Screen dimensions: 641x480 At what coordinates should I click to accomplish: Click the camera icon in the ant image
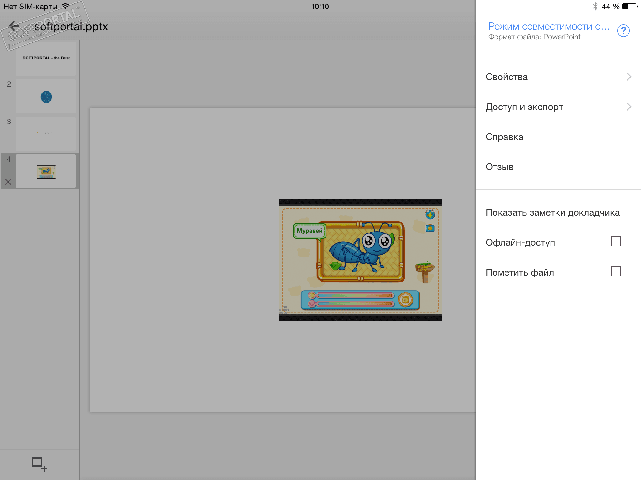tap(430, 228)
